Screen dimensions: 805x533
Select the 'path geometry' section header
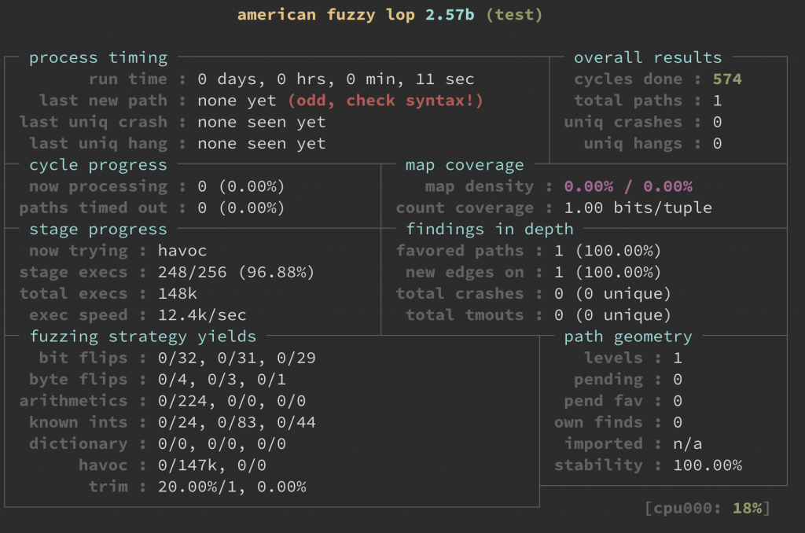[x=628, y=336]
